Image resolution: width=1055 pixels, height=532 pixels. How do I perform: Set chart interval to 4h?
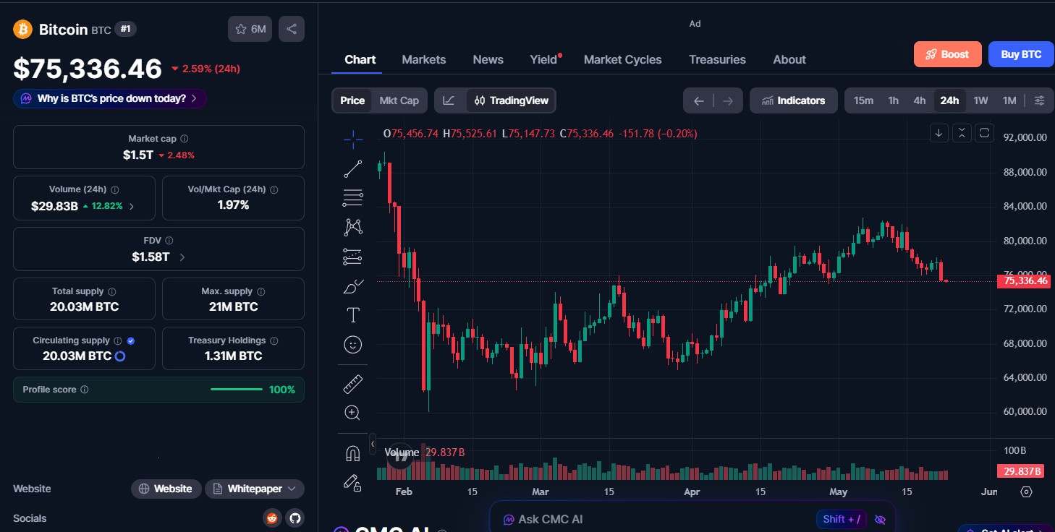919,100
